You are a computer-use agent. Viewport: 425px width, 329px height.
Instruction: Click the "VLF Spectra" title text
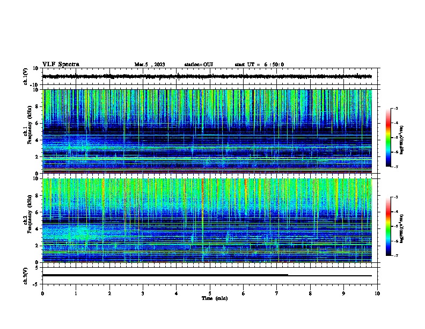click(x=61, y=65)
